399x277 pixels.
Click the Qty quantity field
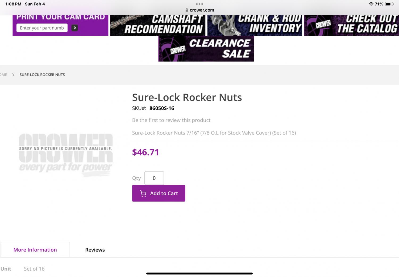click(x=154, y=178)
